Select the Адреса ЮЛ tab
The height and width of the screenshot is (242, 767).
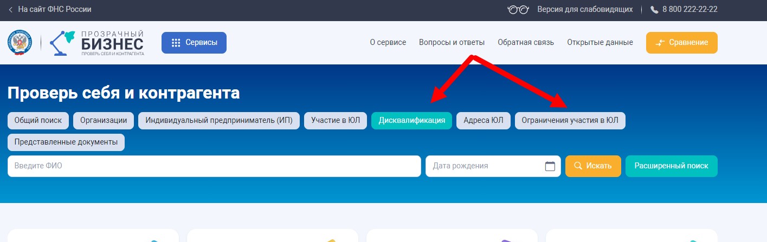(484, 121)
